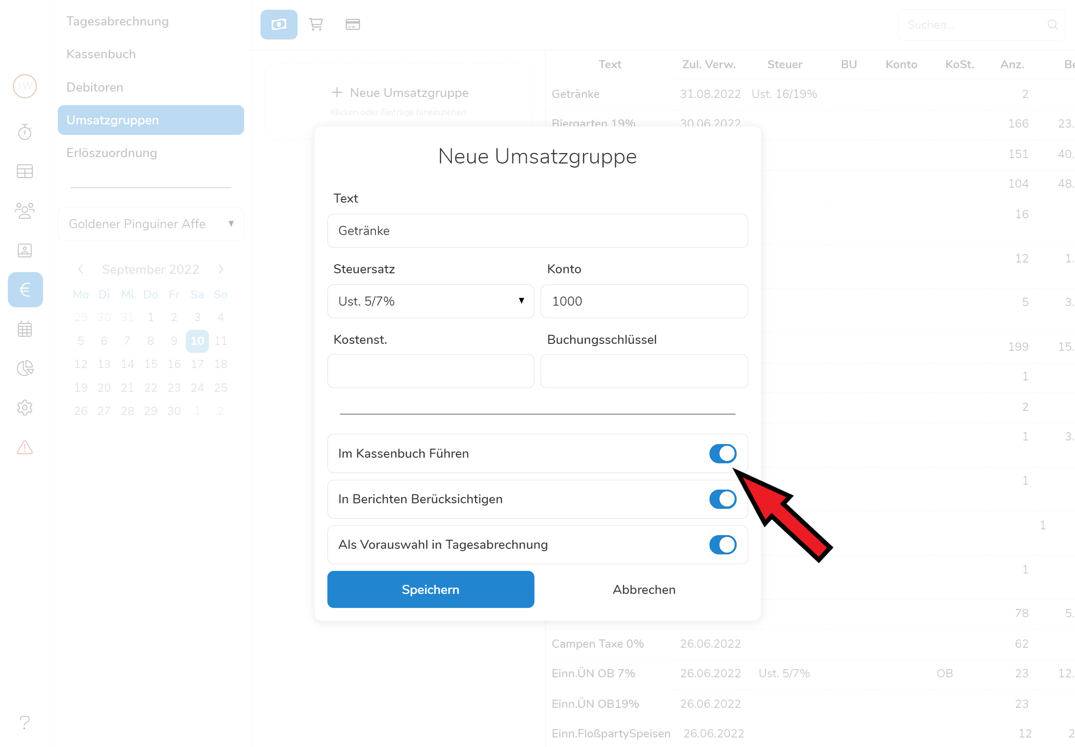Screen dimensions: 1075x747
Task: Click the stopwatch icon in sidebar
Action: [25, 133]
